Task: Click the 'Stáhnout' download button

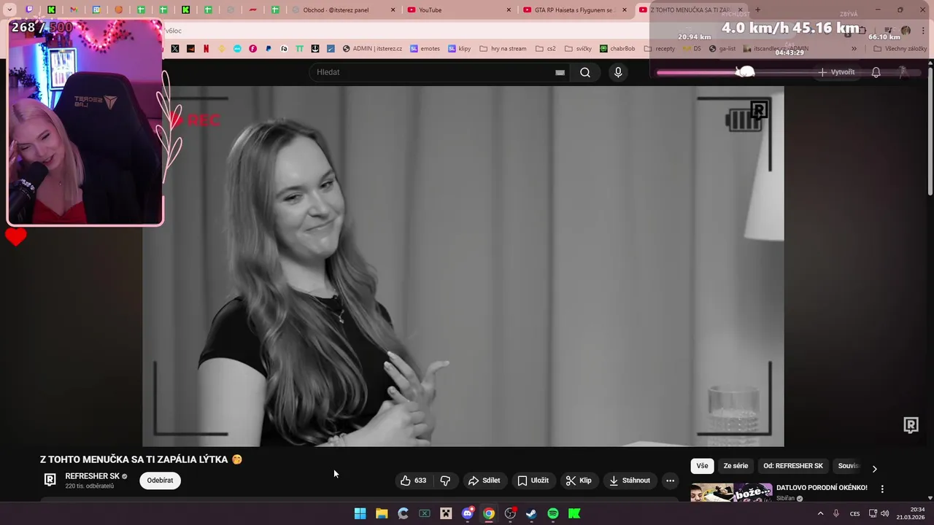Action: pyautogui.click(x=629, y=481)
